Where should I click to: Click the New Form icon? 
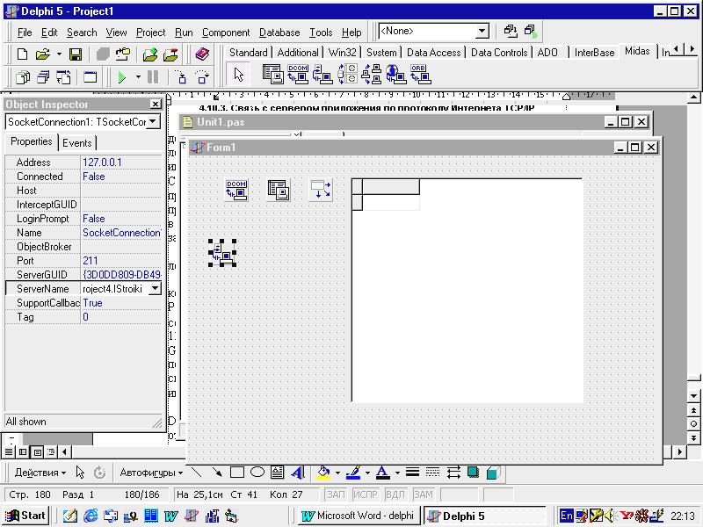pyautogui.click(x=91, y=77)
